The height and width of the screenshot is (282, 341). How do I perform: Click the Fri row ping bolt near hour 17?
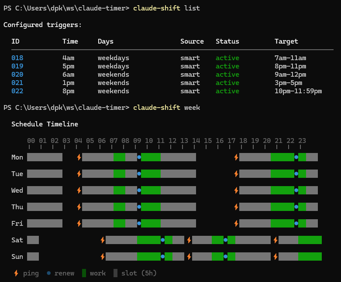pos(236,224)
